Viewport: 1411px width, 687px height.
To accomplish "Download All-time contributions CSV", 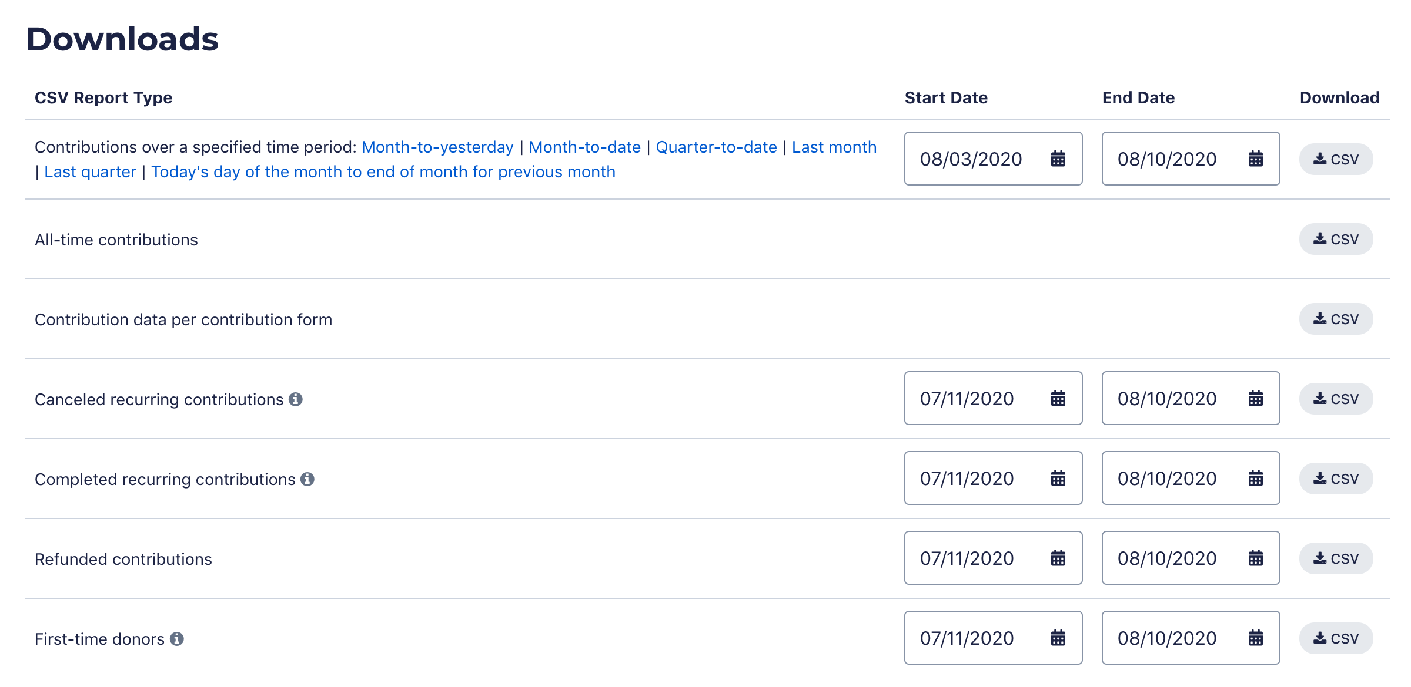I will coord(1336,239).
